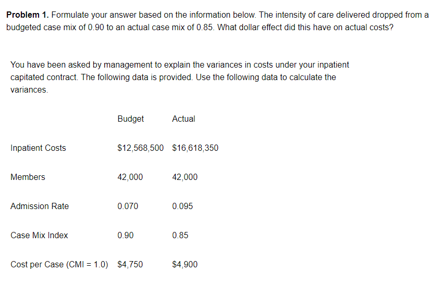Click the Cost per Case (CMI = 1.0) label
This screenshot has height=285, width=443.
[x=59, y=264]
